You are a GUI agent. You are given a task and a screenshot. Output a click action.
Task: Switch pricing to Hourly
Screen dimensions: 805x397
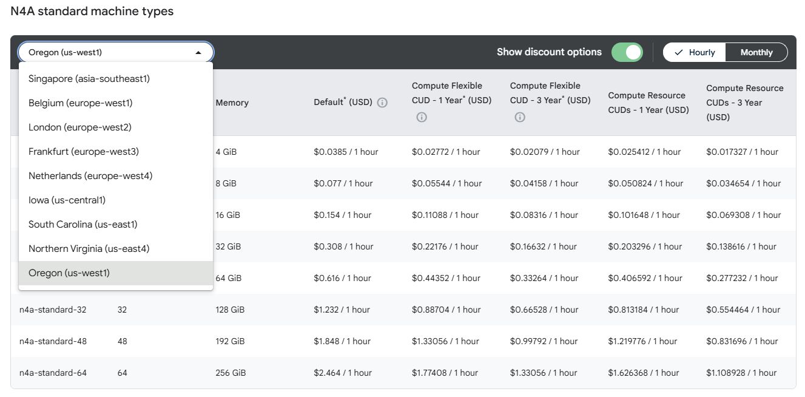pos(695,52)
